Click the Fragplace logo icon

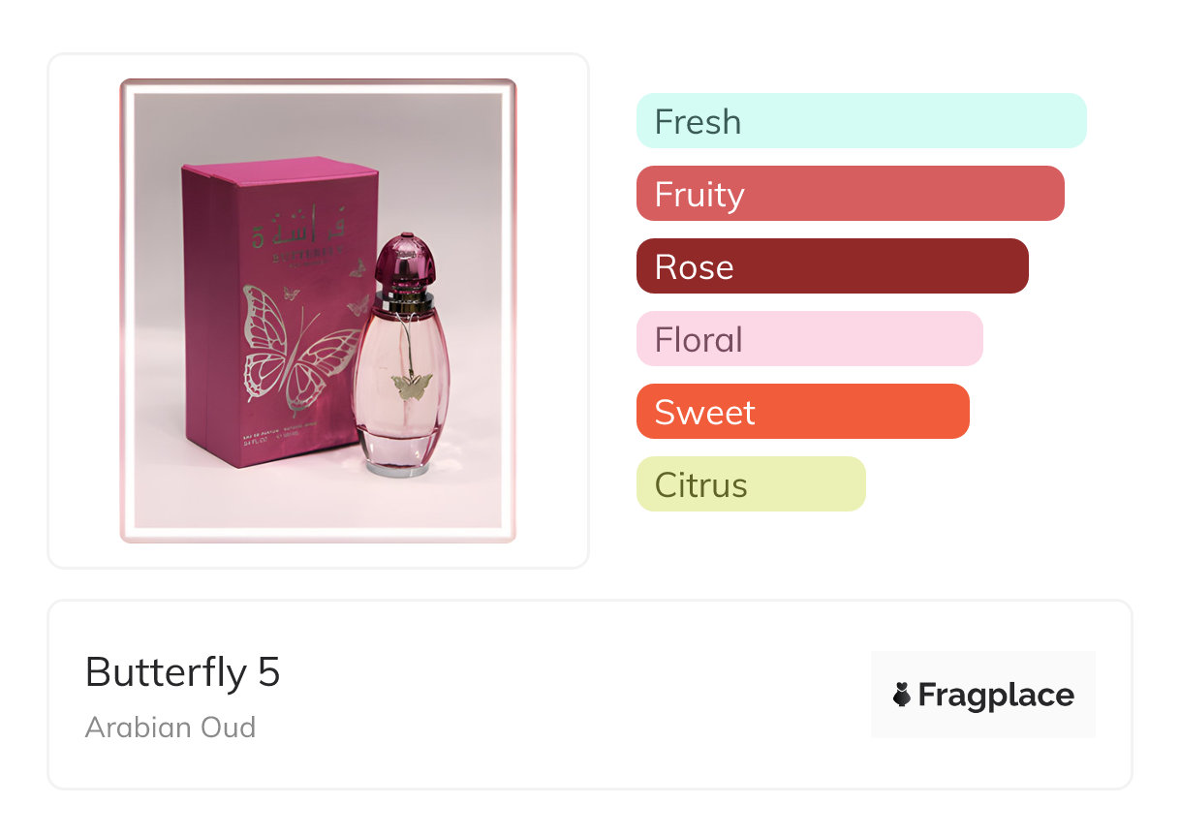pyautogui.click(x=902, y=695)
